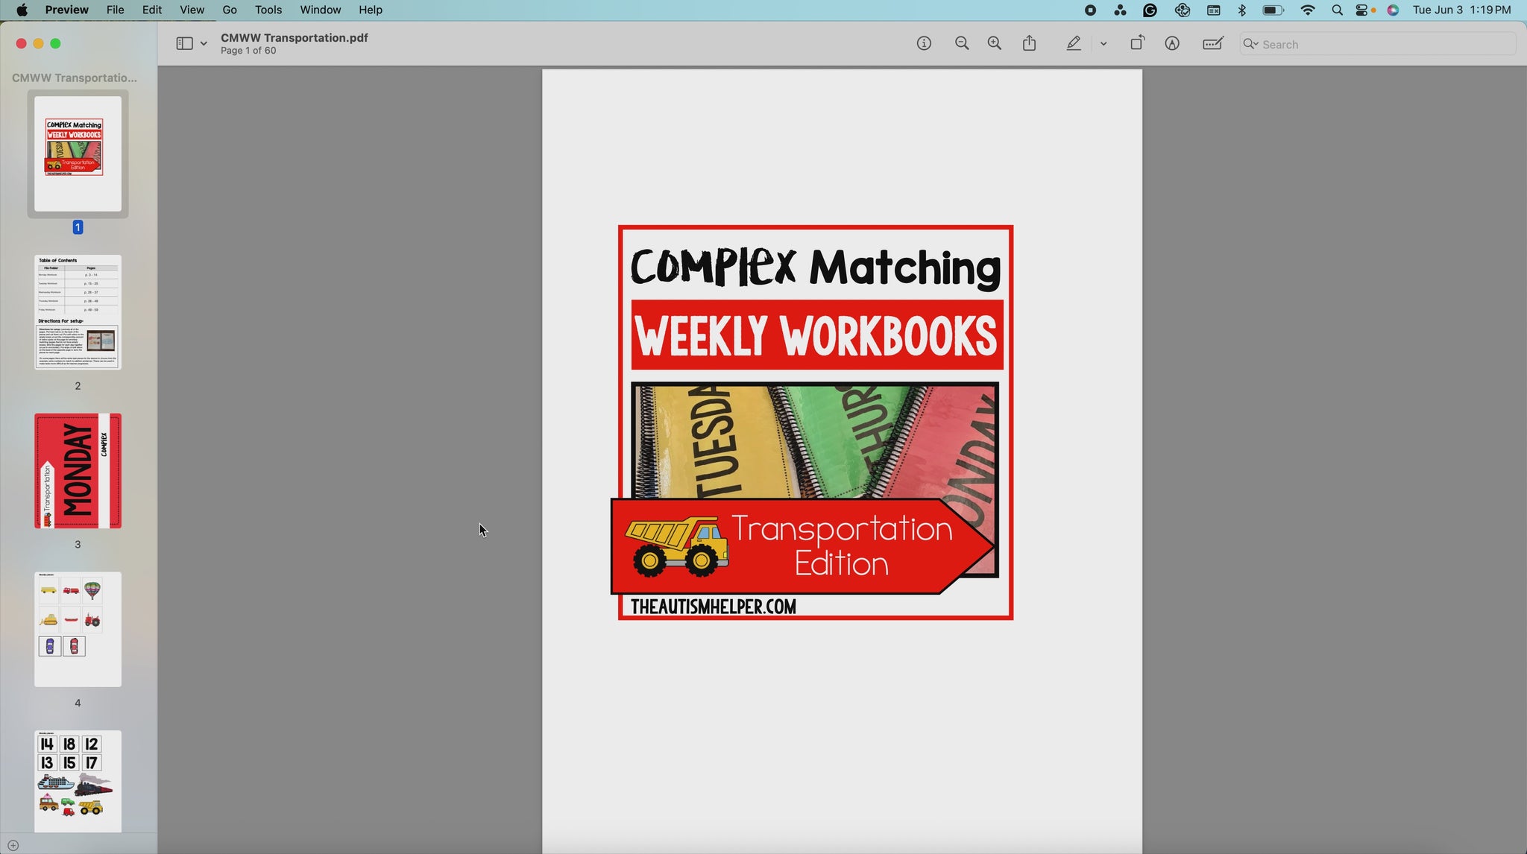This screenshot has height=854, width=1527.
Task: Toggle the sidebar view button
Action: [x=184, y=44]
